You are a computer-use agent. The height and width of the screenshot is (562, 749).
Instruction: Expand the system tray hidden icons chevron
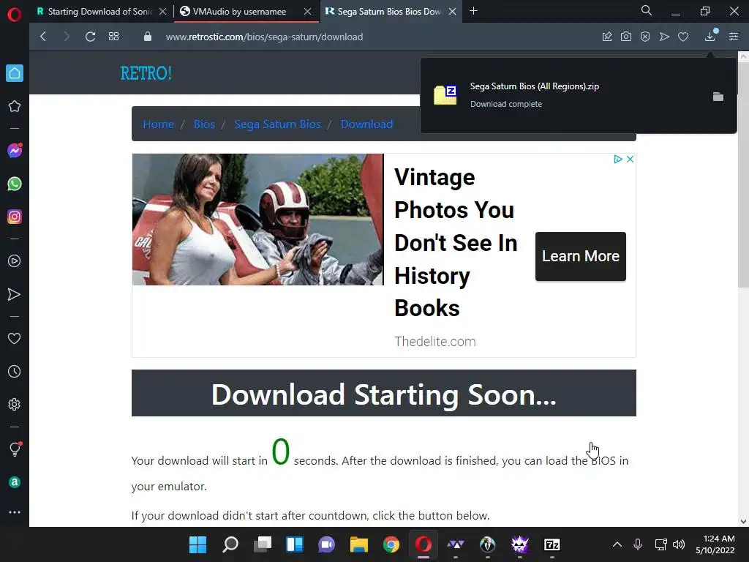(x=617, y=544)
